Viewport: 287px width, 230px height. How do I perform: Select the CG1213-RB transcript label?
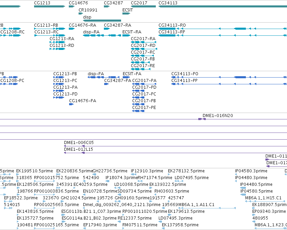click(x=46, y=25)
